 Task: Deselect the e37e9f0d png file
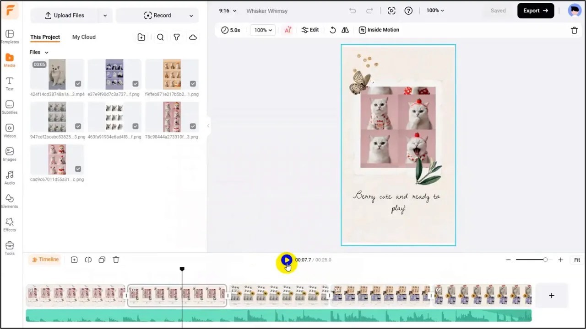click(135, 84)
